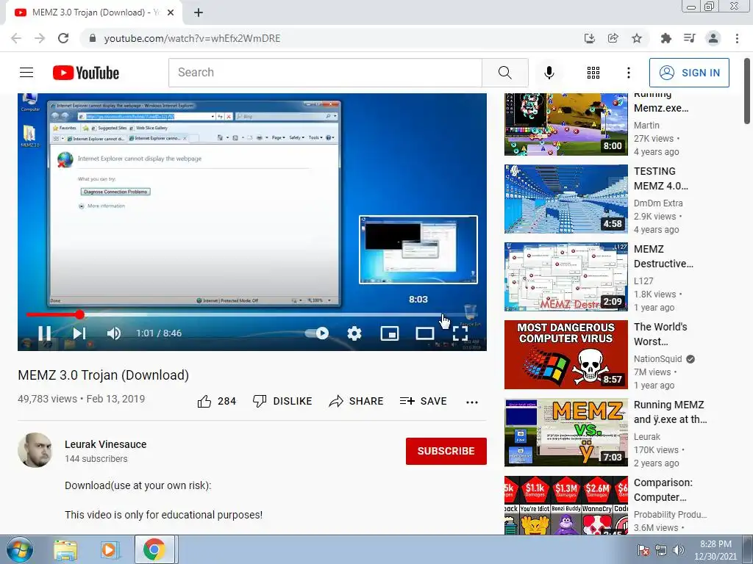Image resolution: width=753 pixels, height=564 pixels.
Task: Open YouTube settings three-dot menu
Action: [629, 73]
